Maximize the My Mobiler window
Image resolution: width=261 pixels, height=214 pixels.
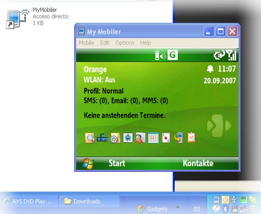pos(221,31)
